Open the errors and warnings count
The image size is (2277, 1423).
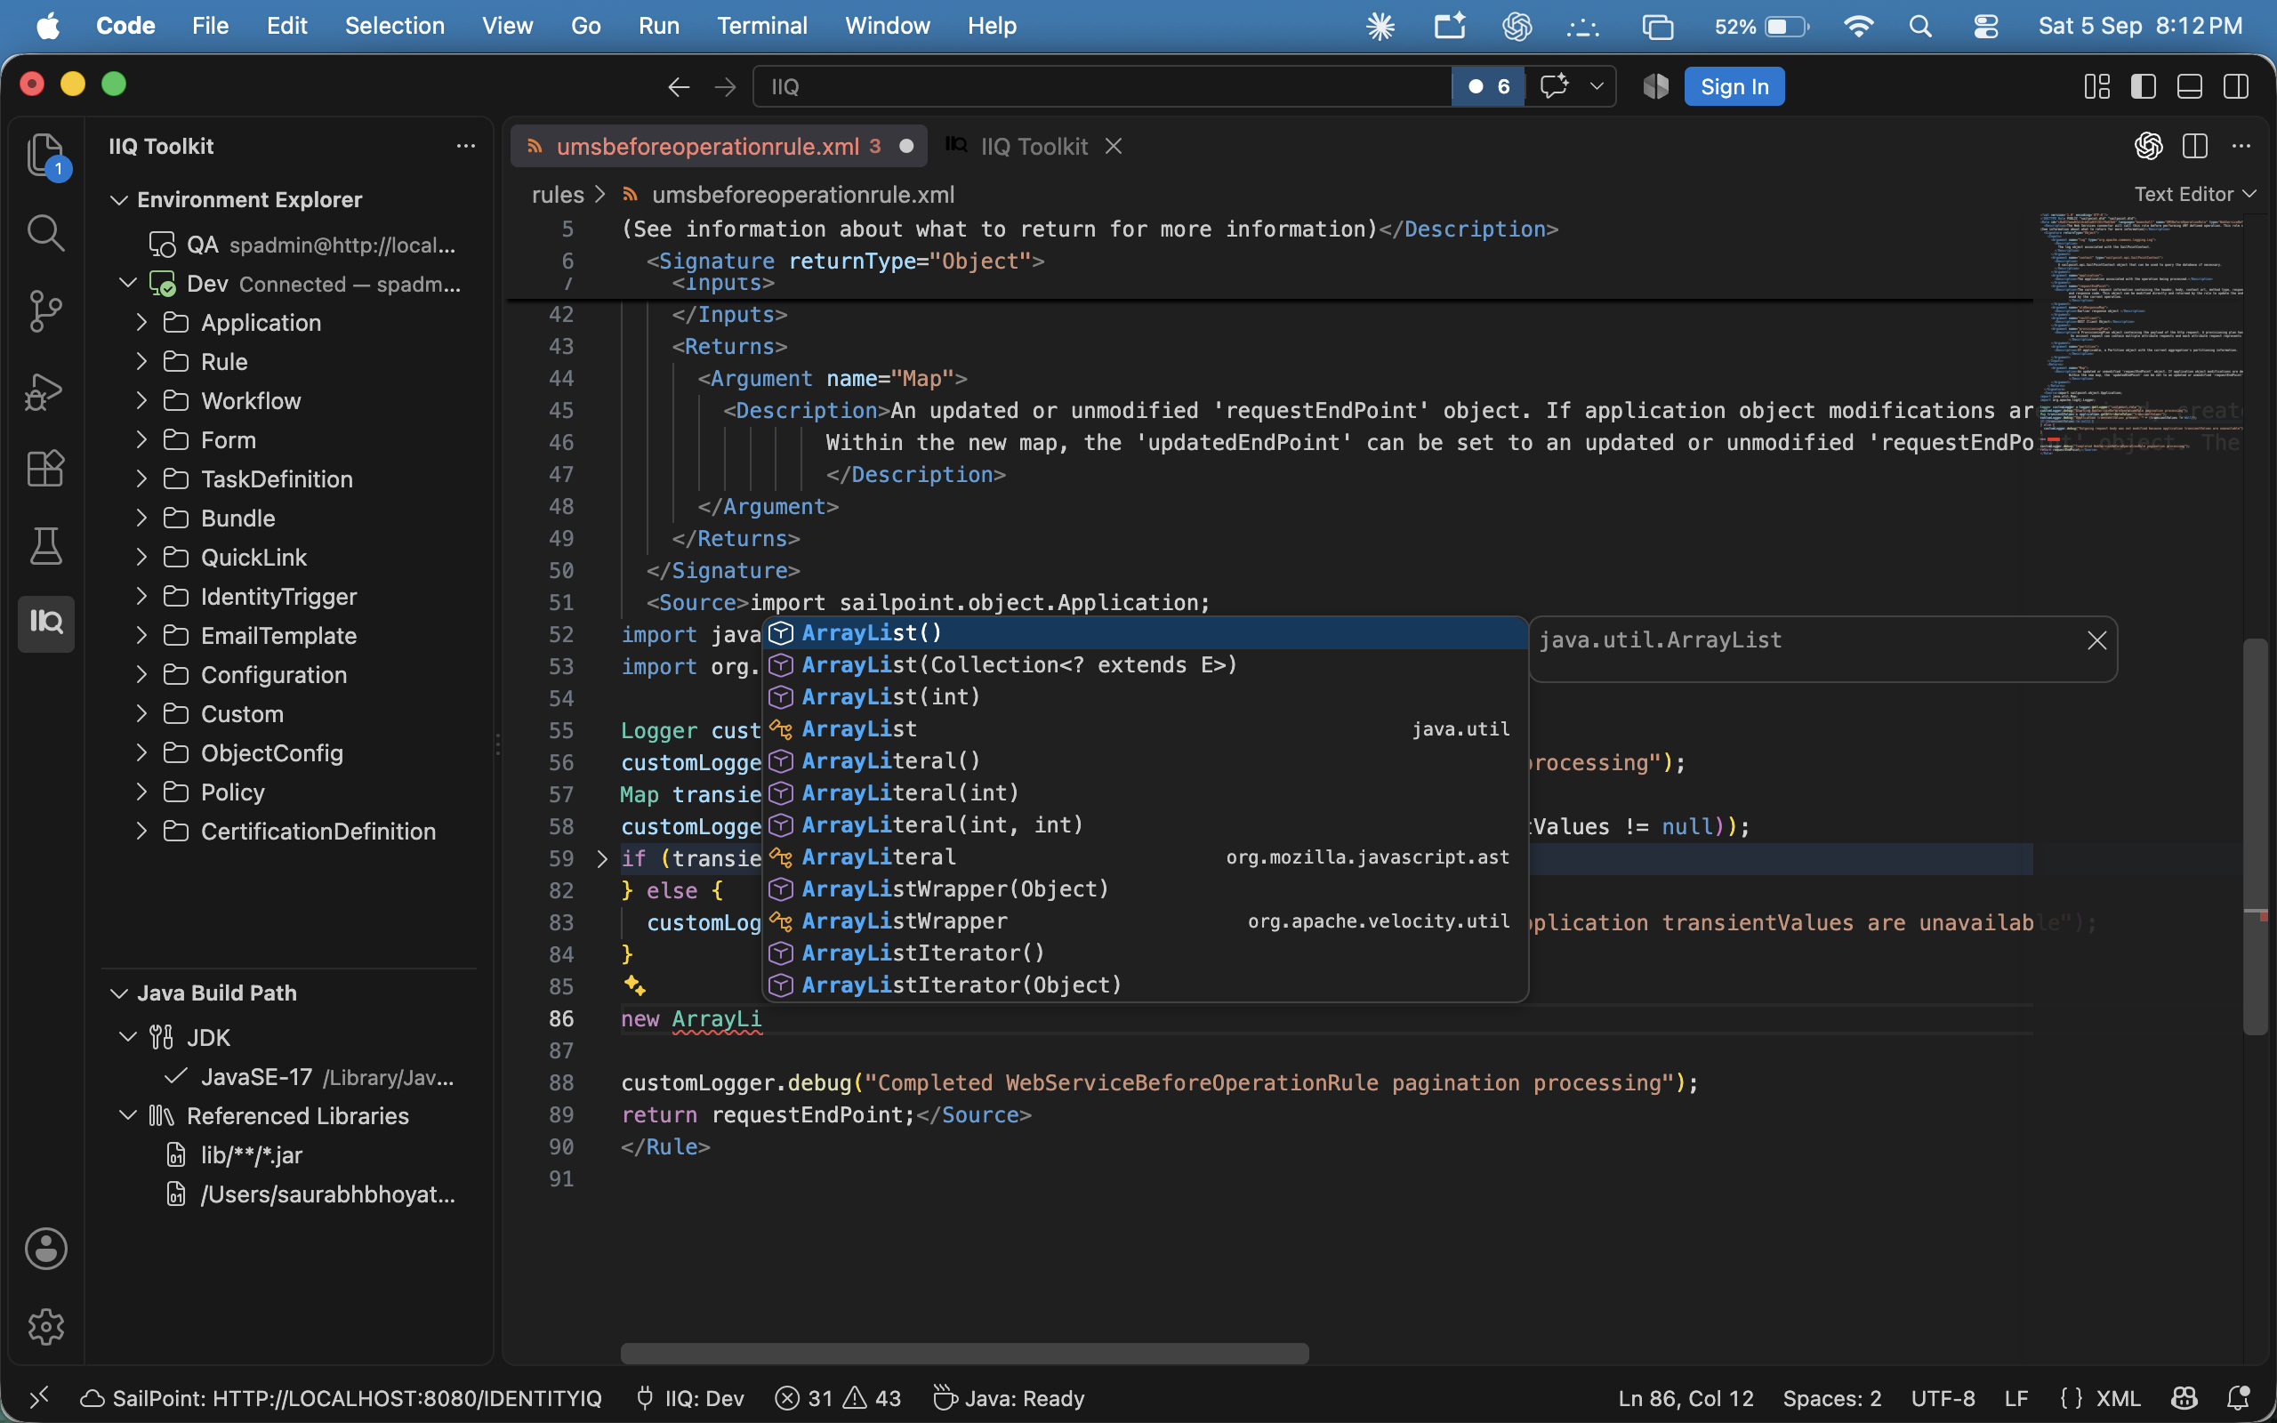(837, 1397)
